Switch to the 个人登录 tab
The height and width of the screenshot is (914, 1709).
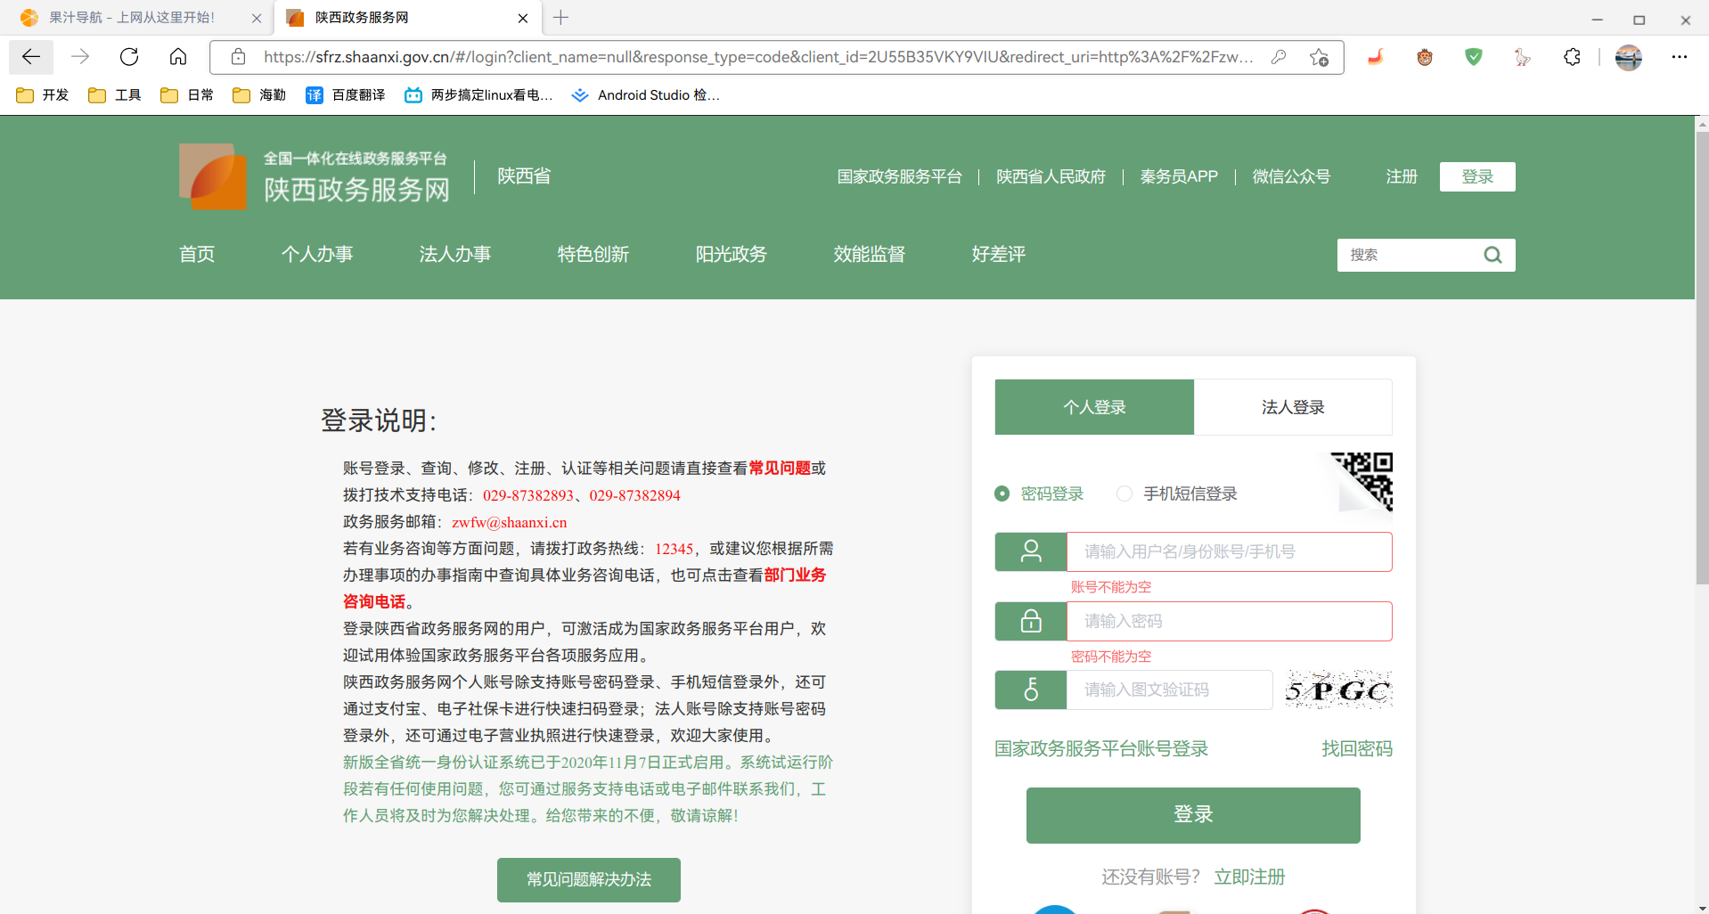(x=1094, y=407)
